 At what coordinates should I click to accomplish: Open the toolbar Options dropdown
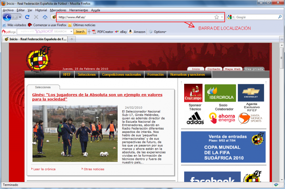pos(157,32)
